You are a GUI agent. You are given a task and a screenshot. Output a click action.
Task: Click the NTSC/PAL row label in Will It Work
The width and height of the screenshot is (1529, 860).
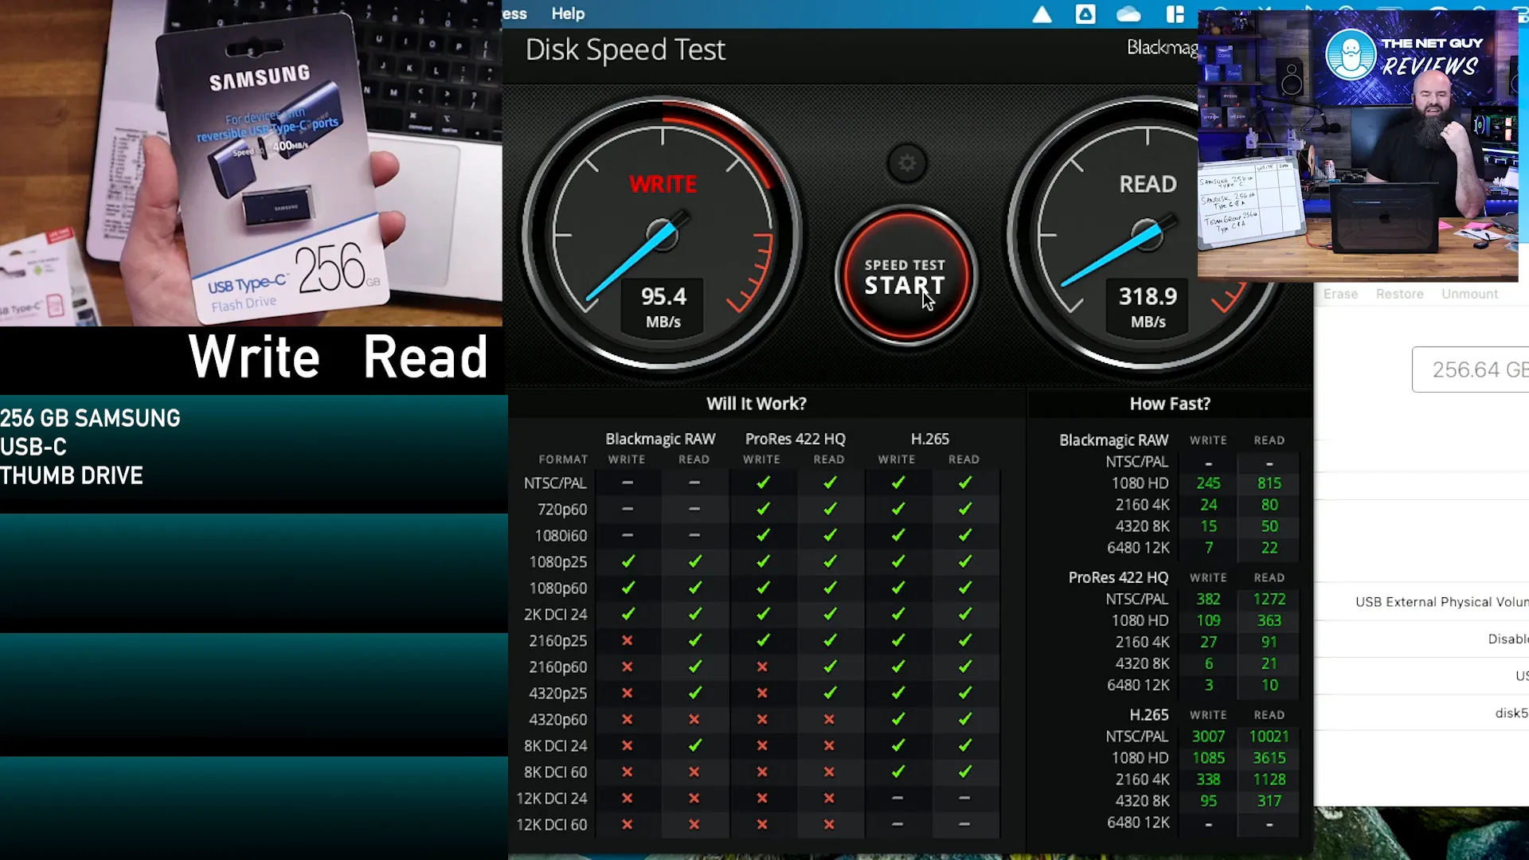(555, 483)
